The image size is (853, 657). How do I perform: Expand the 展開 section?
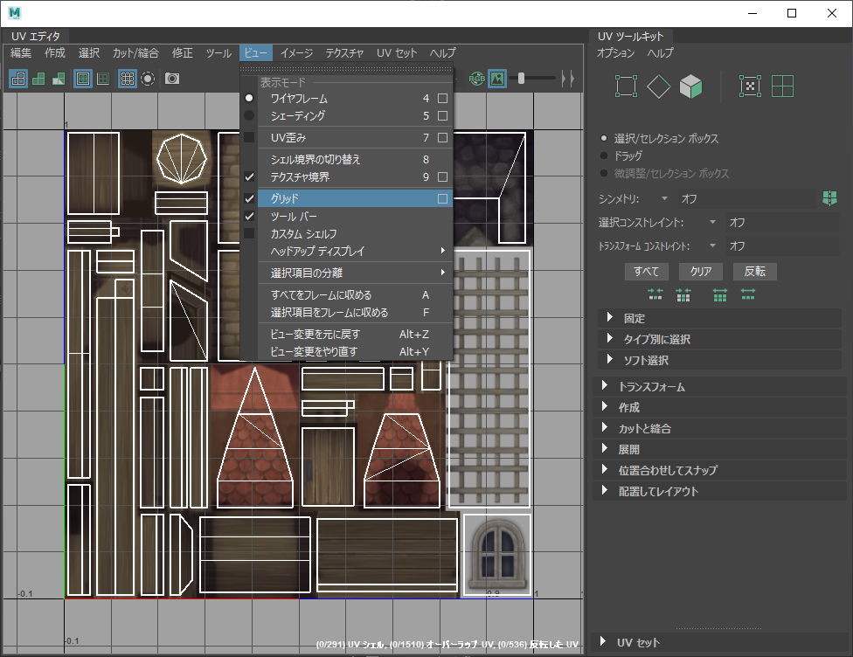(x=605, y=449)
